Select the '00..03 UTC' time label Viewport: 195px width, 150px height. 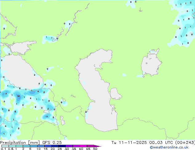[x=161, y=143]
